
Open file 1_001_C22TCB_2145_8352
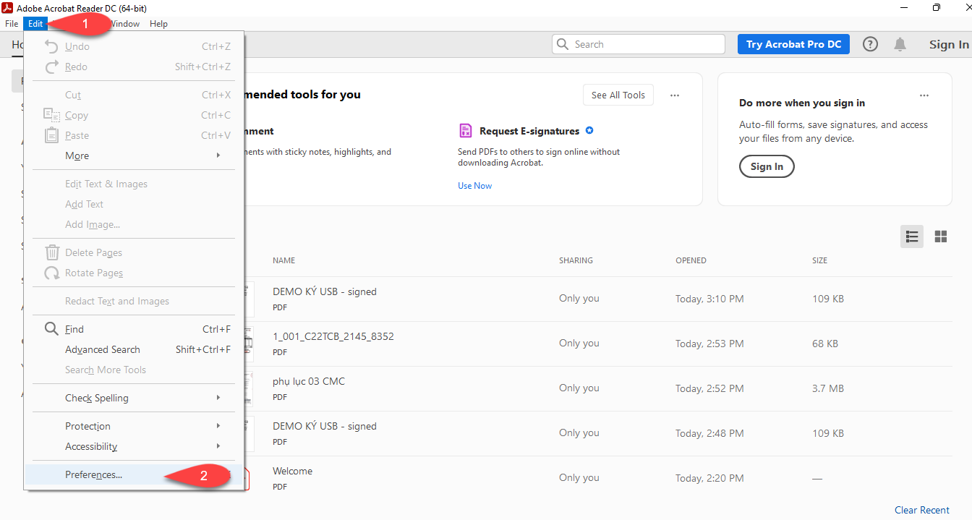(333, 336)
